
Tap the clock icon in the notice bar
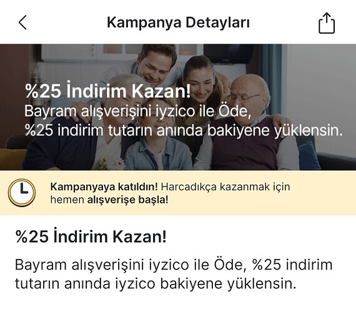(22, 193)
